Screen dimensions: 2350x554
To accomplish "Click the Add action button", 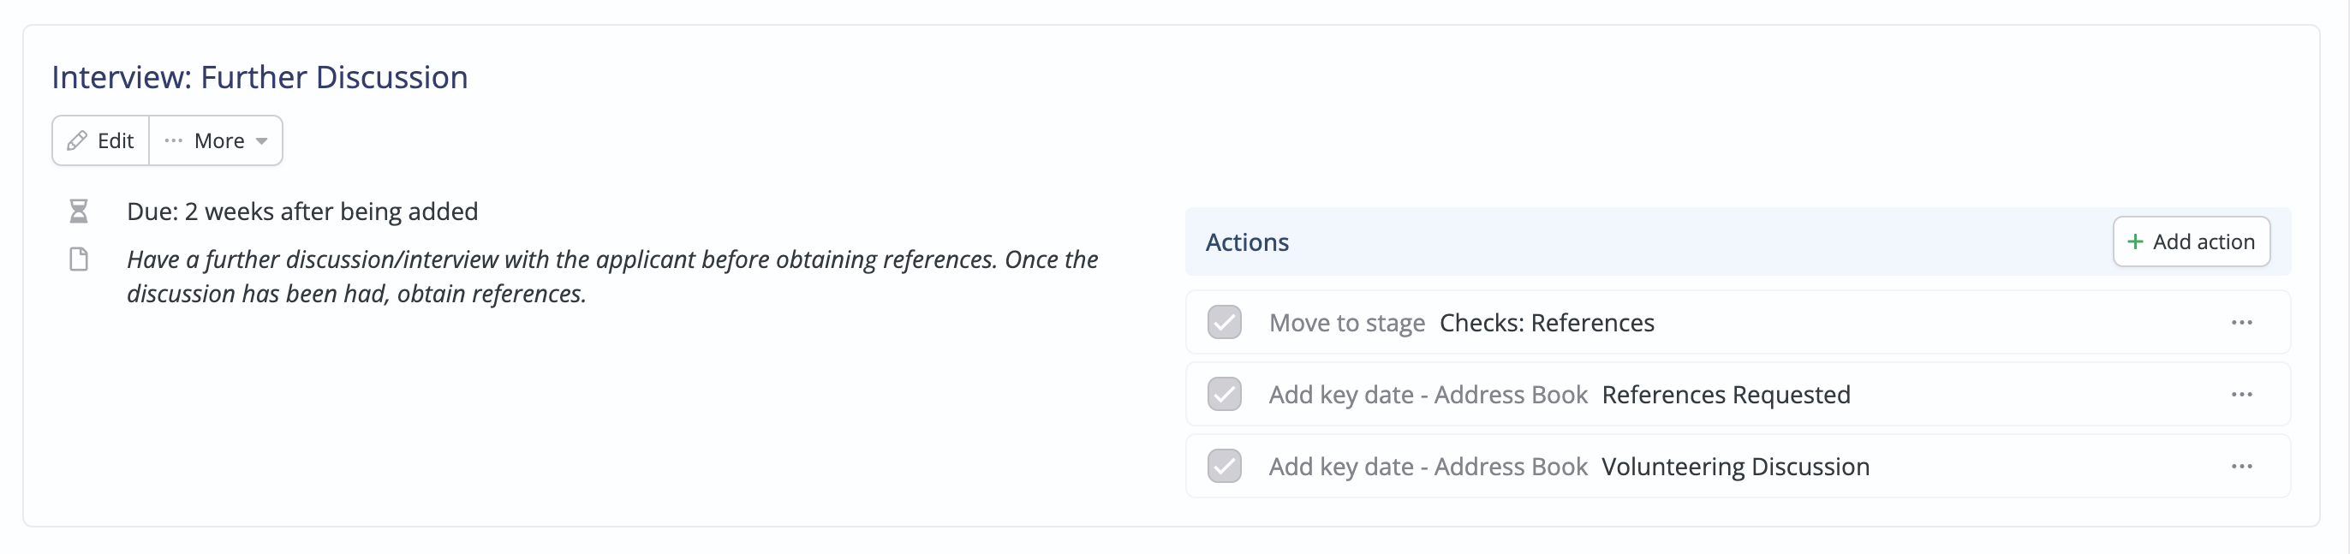I will click(x=2192, y=241).
